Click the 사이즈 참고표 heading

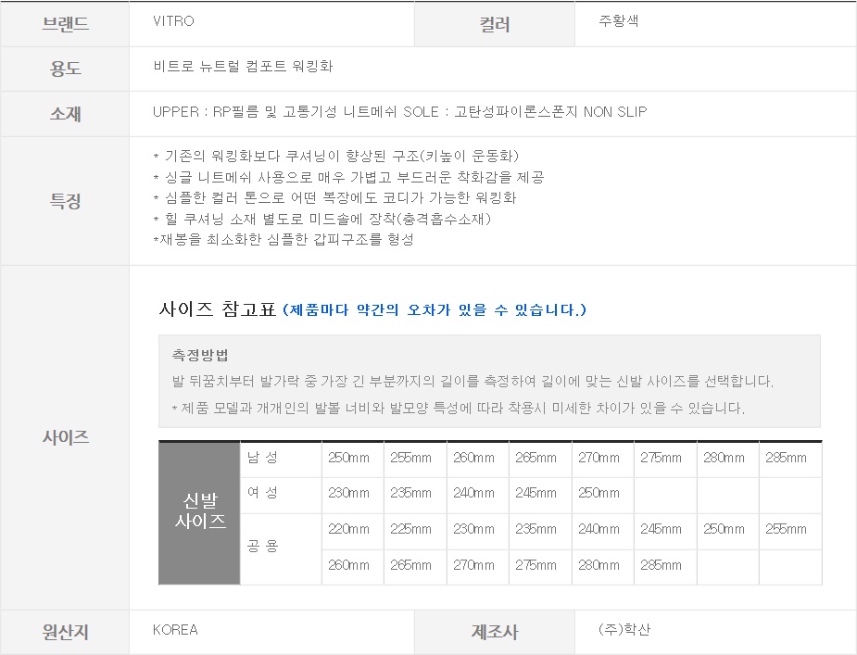[218, 309]
